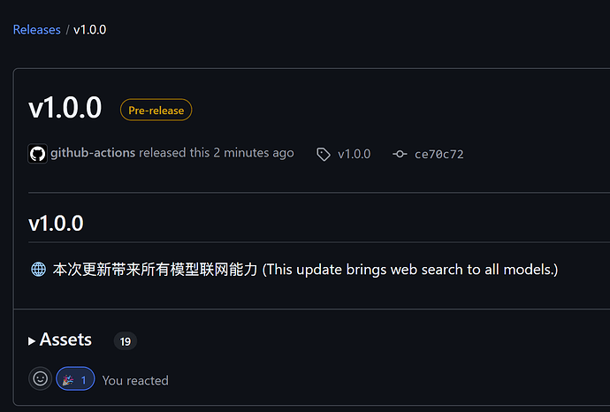Toggle the party popper reaction

click(x=75, y=378)
